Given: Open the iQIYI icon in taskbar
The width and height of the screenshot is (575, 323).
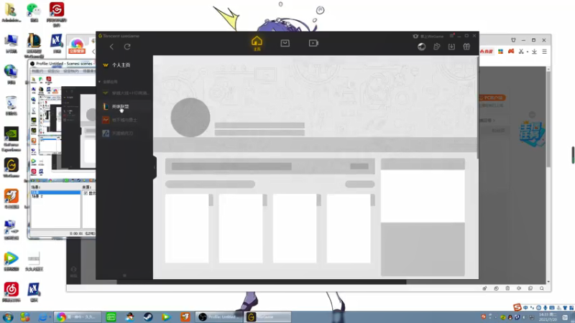Looking at the screenshot, I should [x=111, y=317].
